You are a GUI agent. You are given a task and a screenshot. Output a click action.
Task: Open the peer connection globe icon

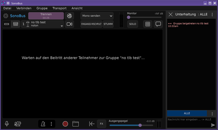(x=70, y=16)
